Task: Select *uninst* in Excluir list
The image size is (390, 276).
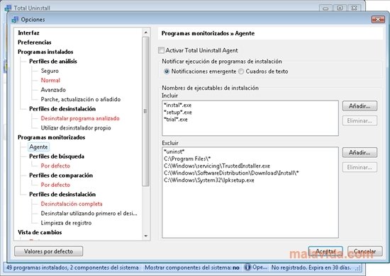Action: pyautogui.click(x=174, y=151)
